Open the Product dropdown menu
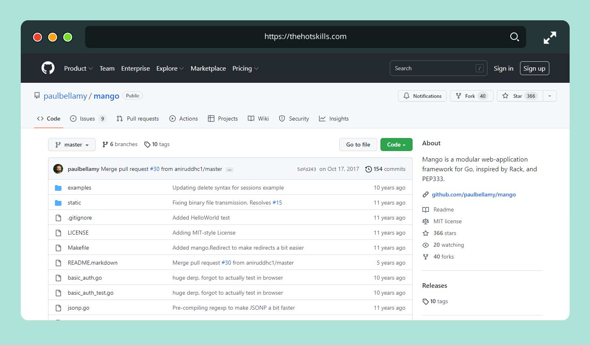 point(79,68)
